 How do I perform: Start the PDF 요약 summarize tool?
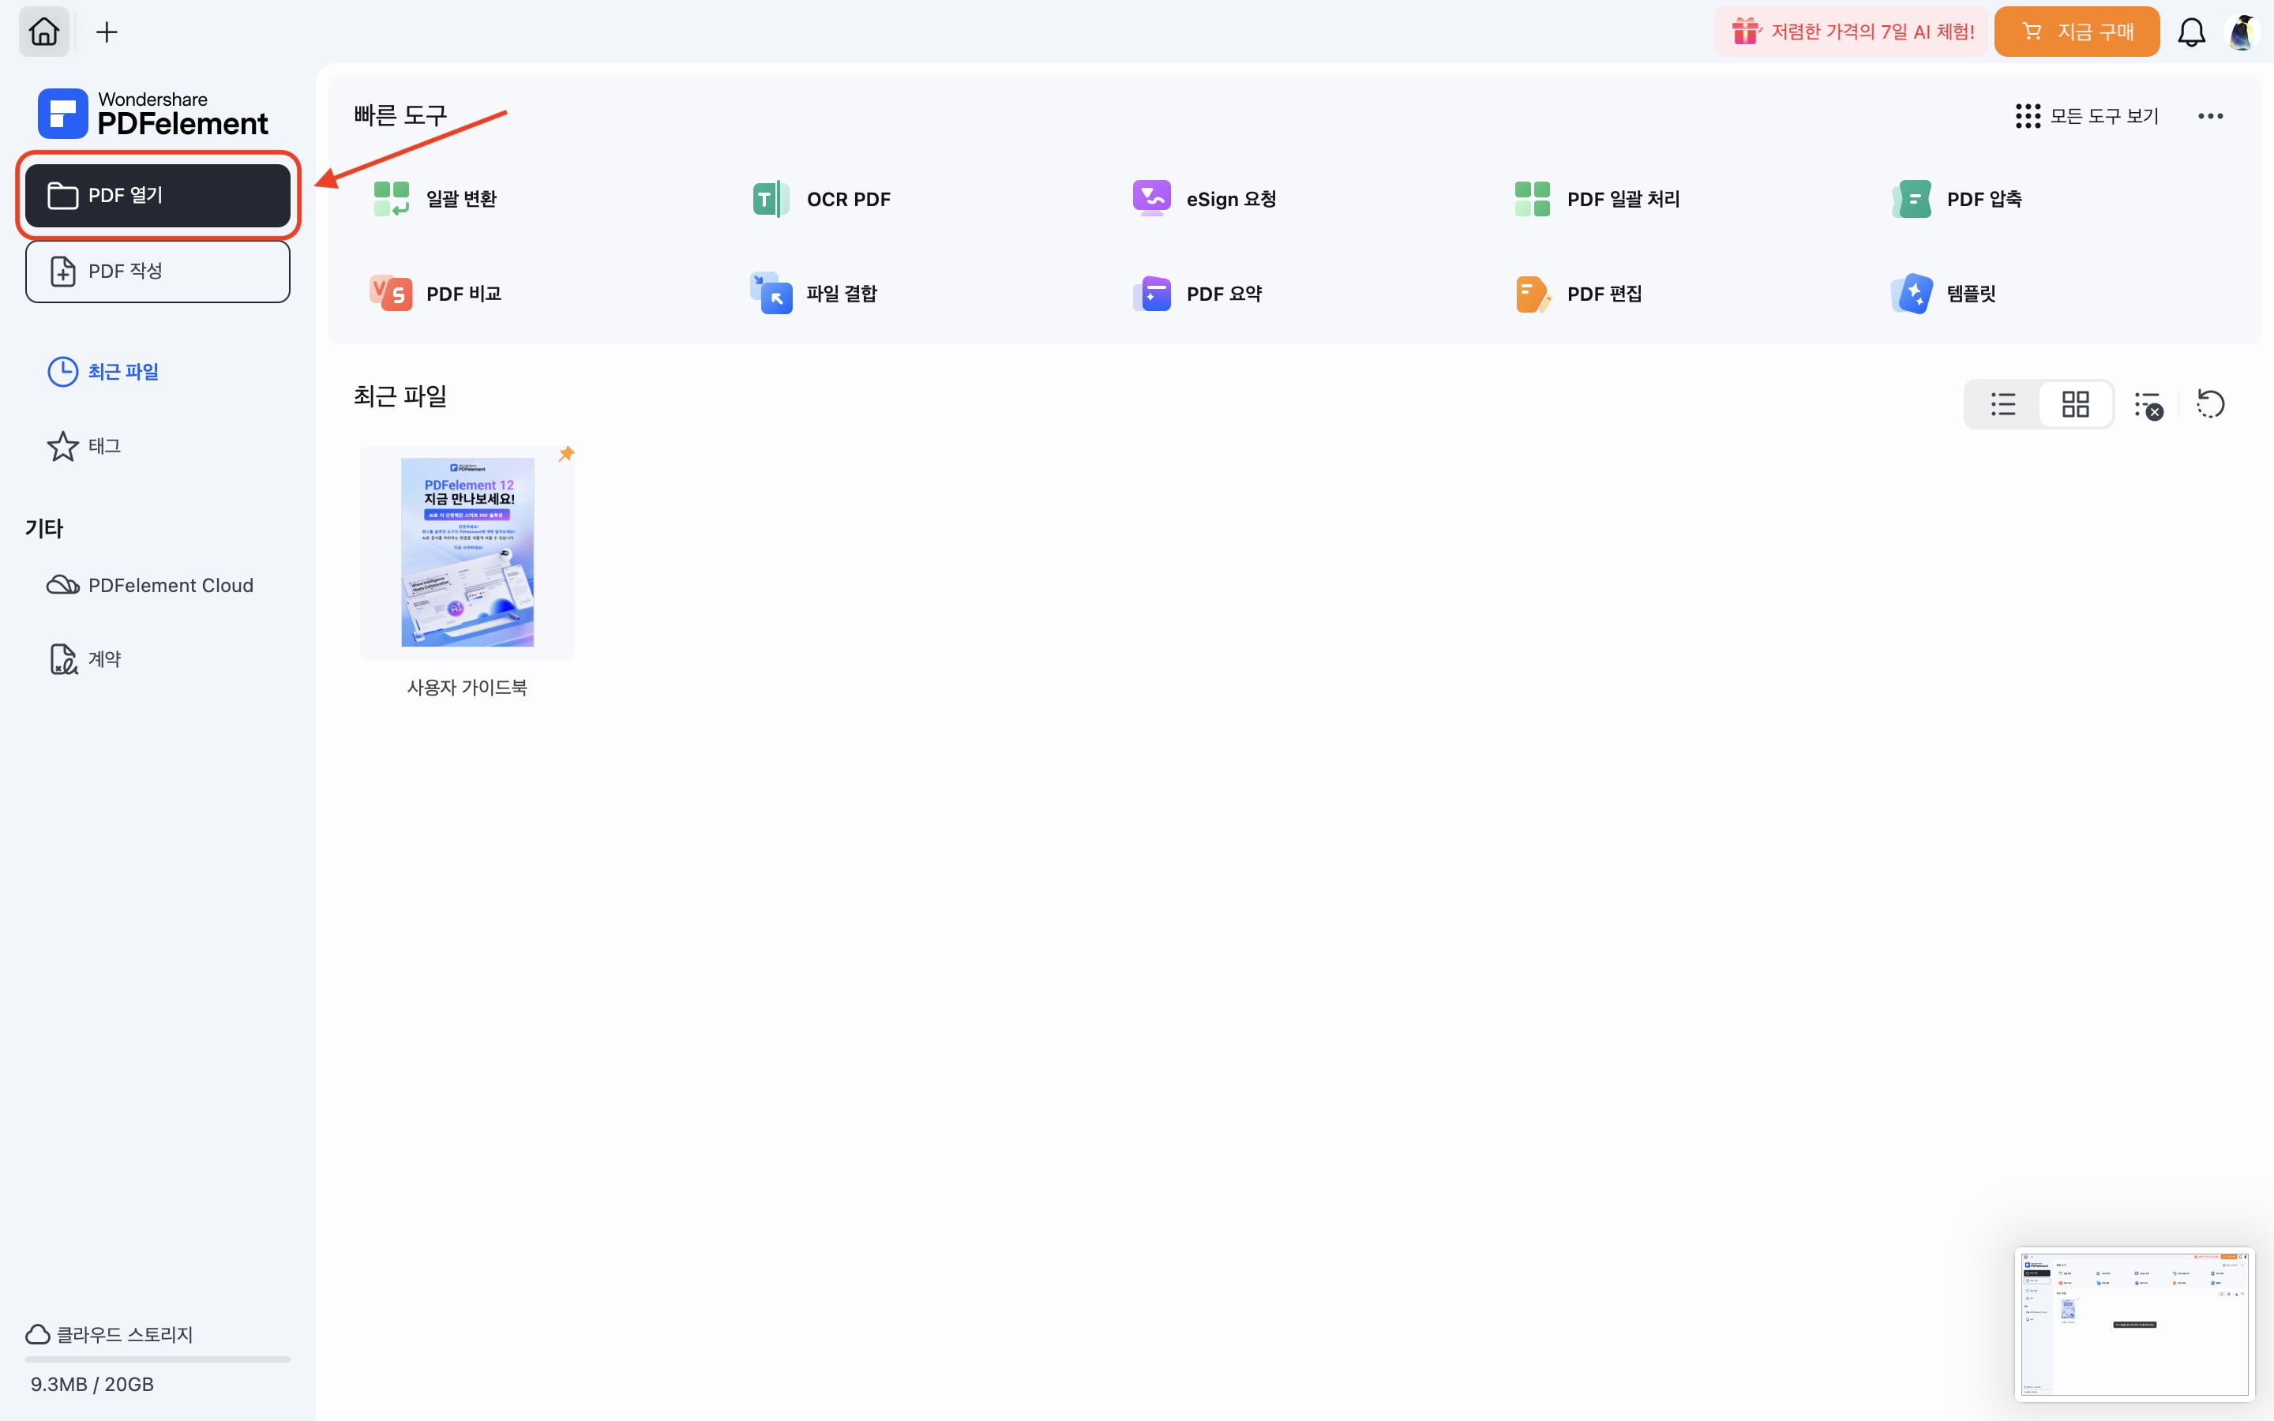coord(1198,293)
